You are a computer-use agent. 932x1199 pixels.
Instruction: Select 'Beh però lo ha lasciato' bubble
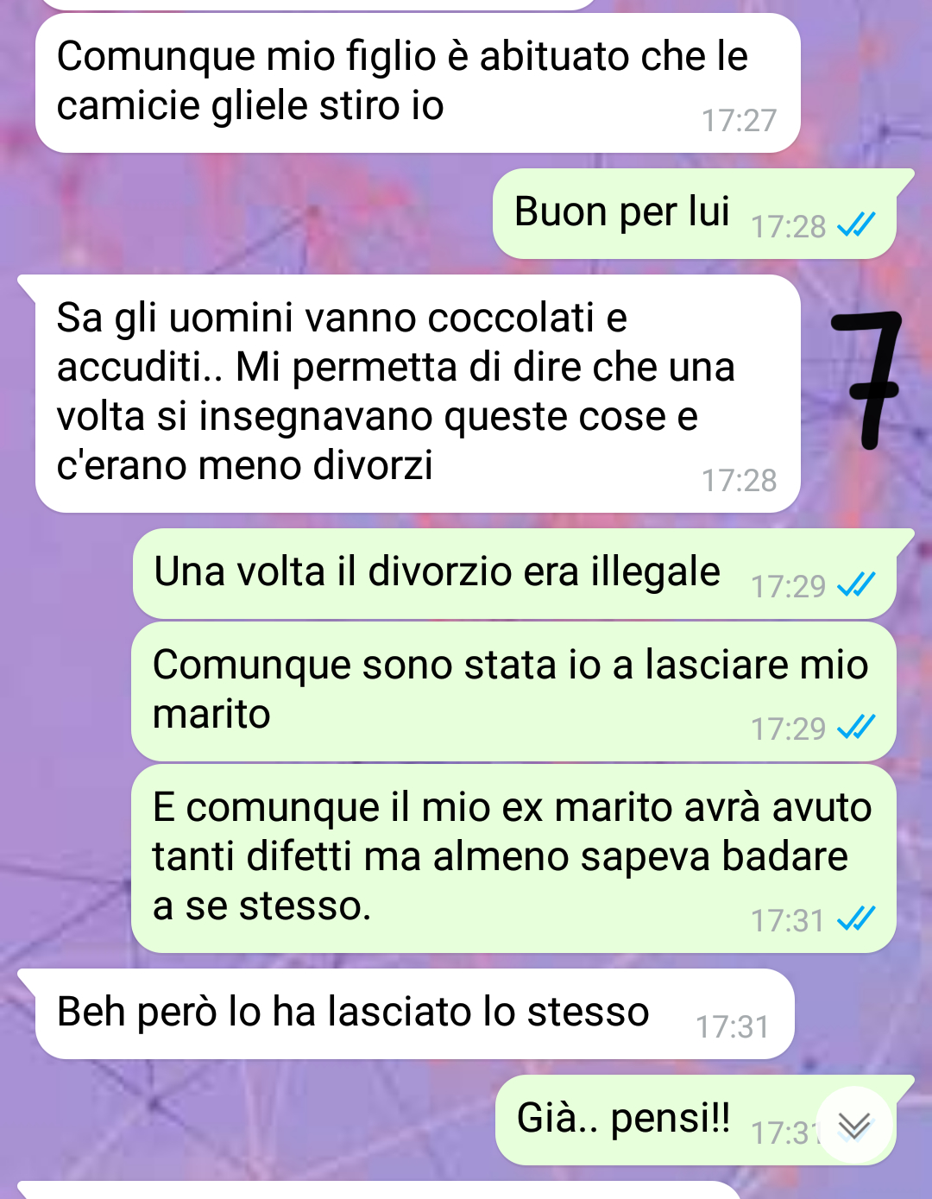click(414, 1013)
